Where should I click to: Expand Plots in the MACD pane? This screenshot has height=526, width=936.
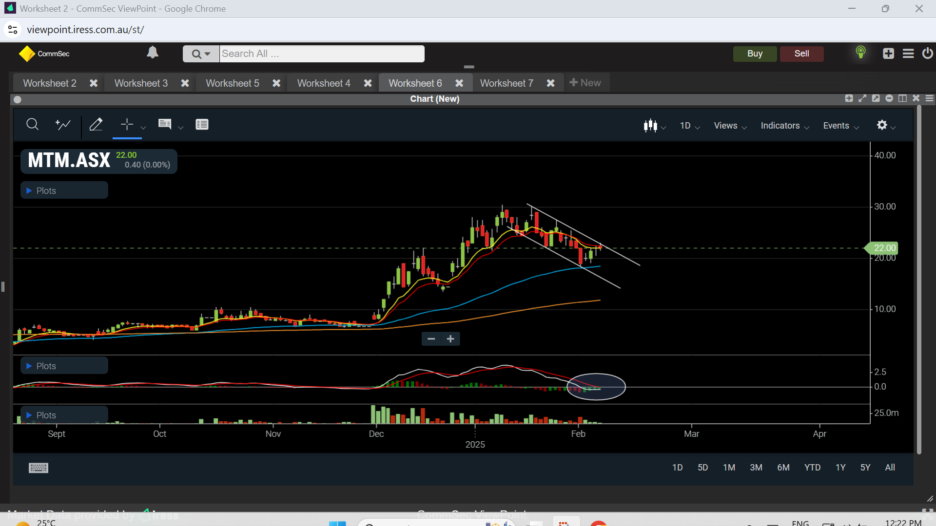pyautogui.click(x=64, y=366)
